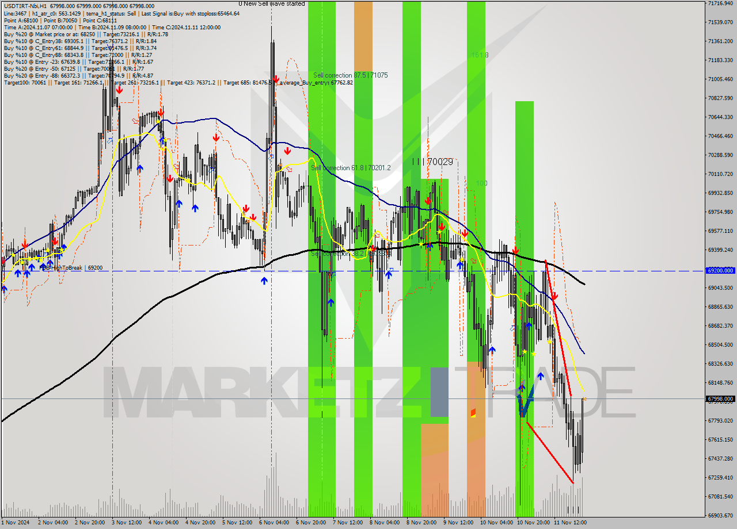Click the 6 Nov 04:00 time label
This screenshot has width=737, height=529.
(274, 523)
